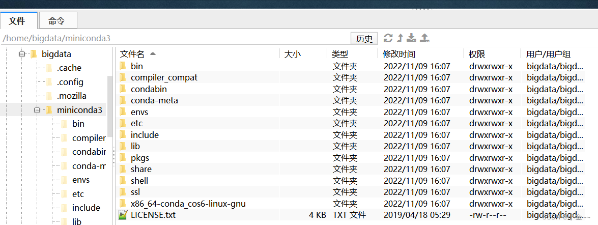The image size is (598, 225).
Task: Select condabin subfolder in the tree
Action: [x=89, y=152]
